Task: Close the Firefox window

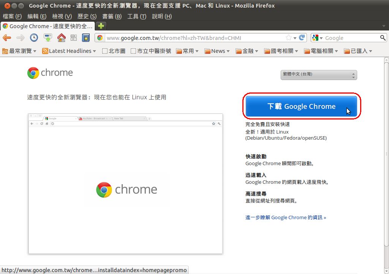Action: [7, 5]
